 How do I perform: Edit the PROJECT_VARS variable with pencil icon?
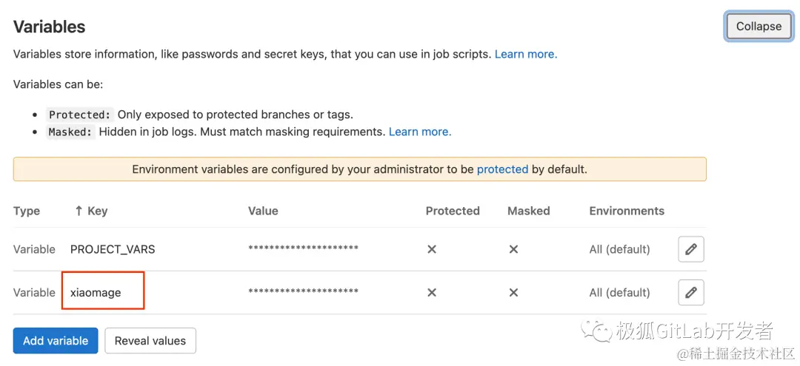click(x=690, y=249)
